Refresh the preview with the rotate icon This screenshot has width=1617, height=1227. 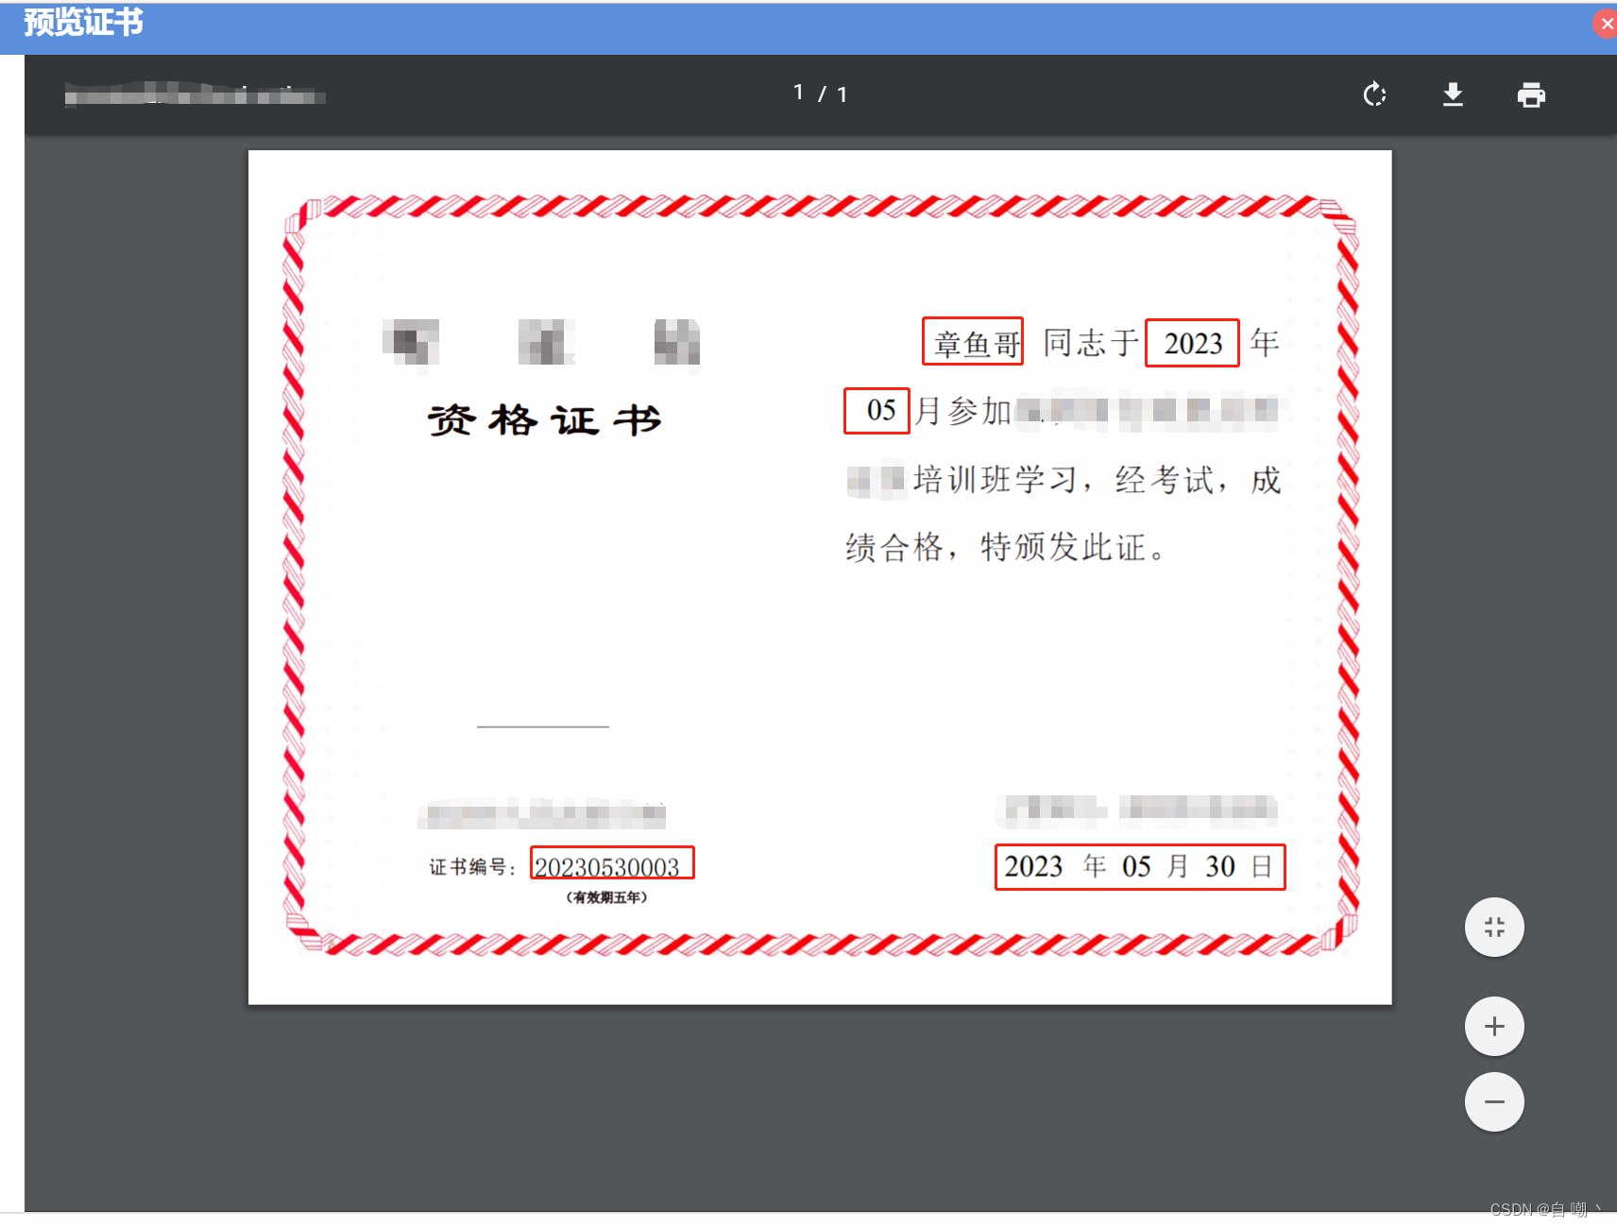coord(1374,94)
